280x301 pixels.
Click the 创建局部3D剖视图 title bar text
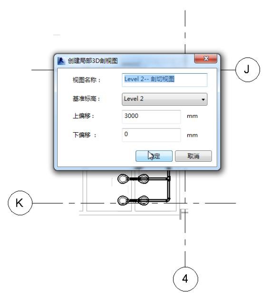[93, 61]
